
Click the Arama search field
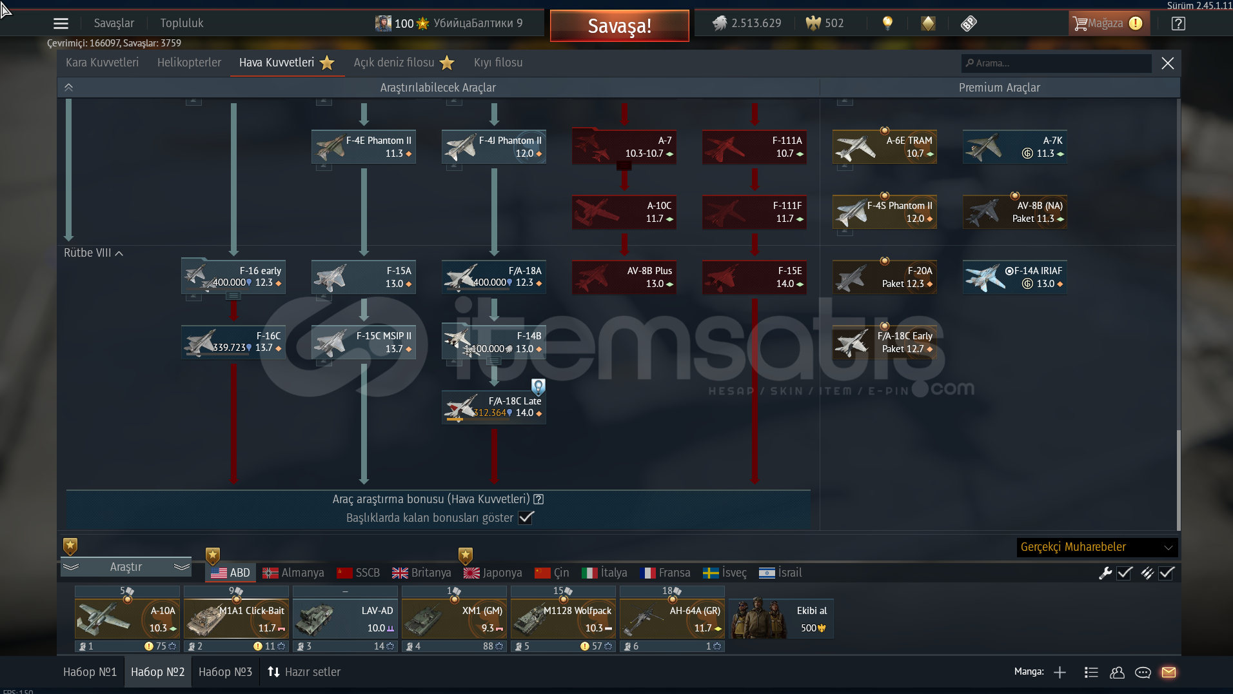(x=1056, y=63)
